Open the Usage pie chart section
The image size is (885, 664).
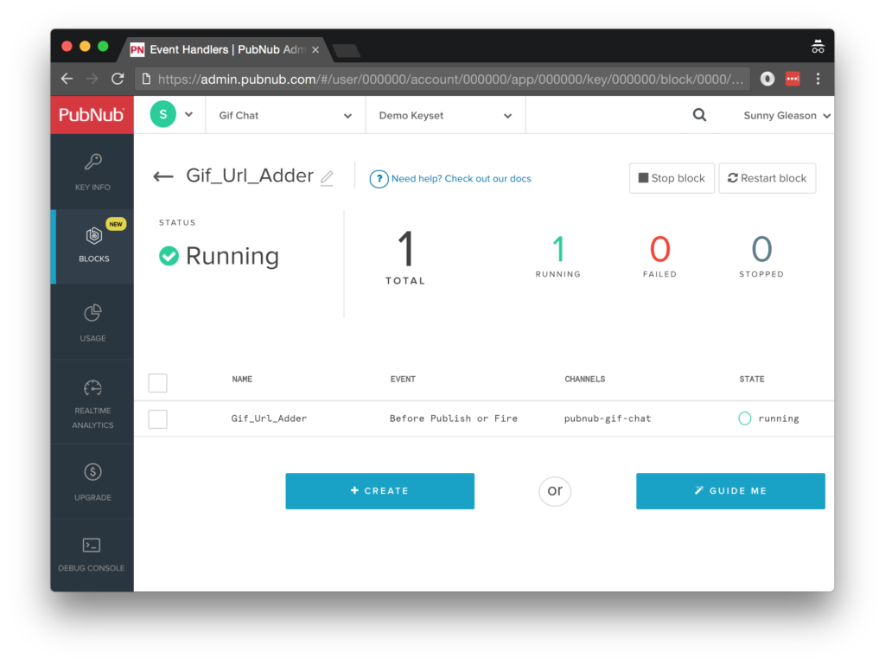(92, 322)
